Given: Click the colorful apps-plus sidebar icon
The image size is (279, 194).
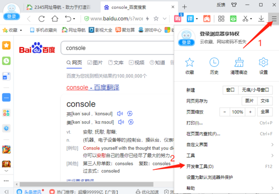Looking at the screenshot, I should (x=6, y=113).
